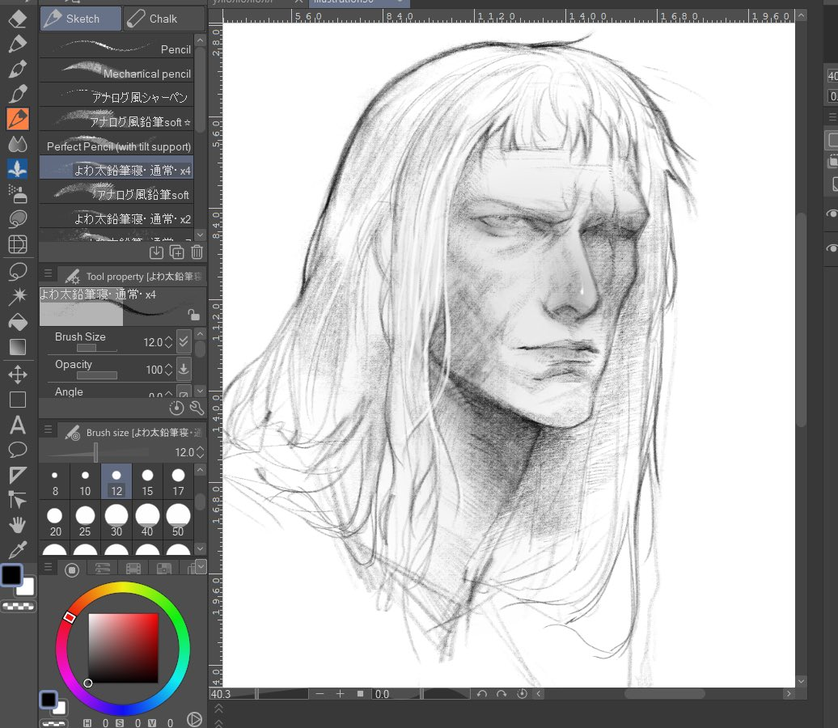Select the Text tool

coord(18,425)
